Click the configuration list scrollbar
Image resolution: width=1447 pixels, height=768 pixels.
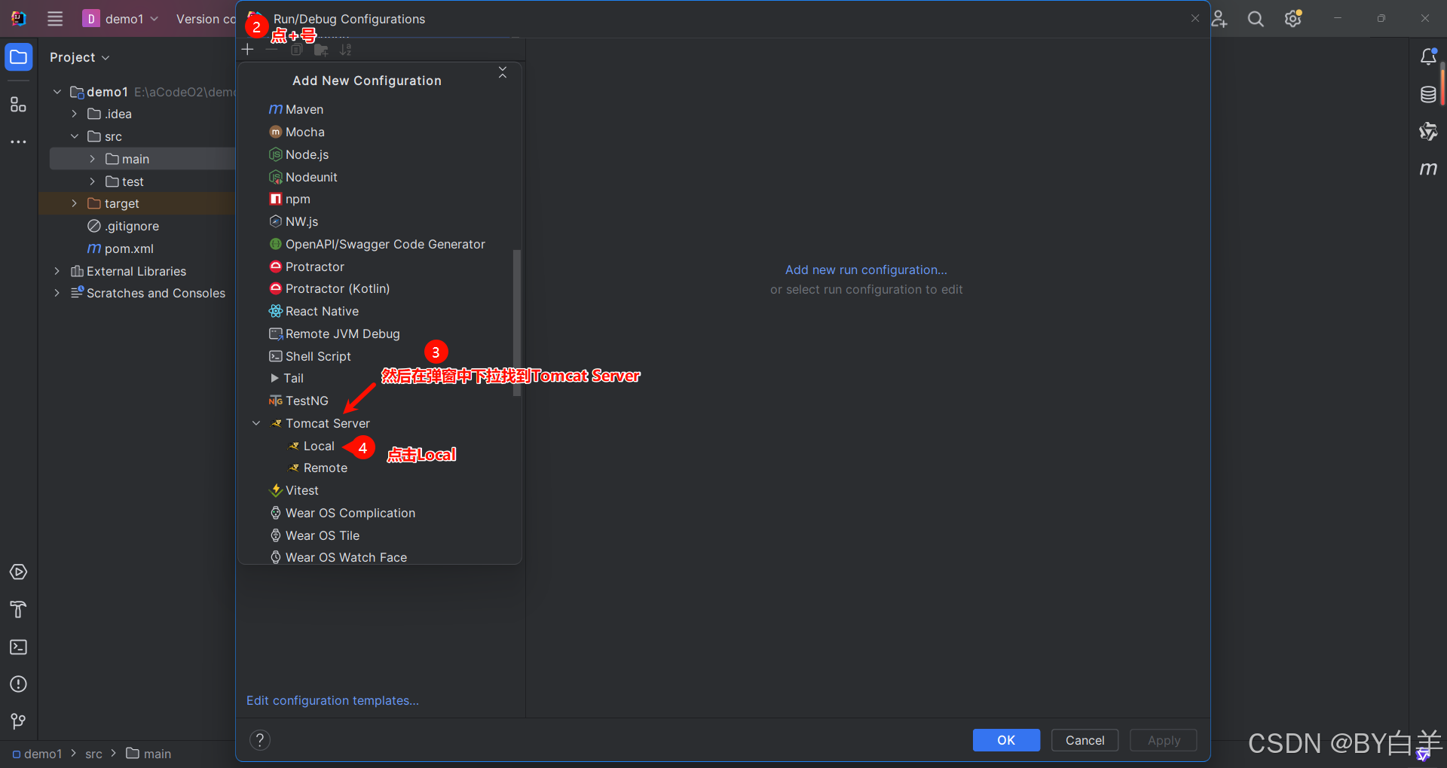point(517,322)
